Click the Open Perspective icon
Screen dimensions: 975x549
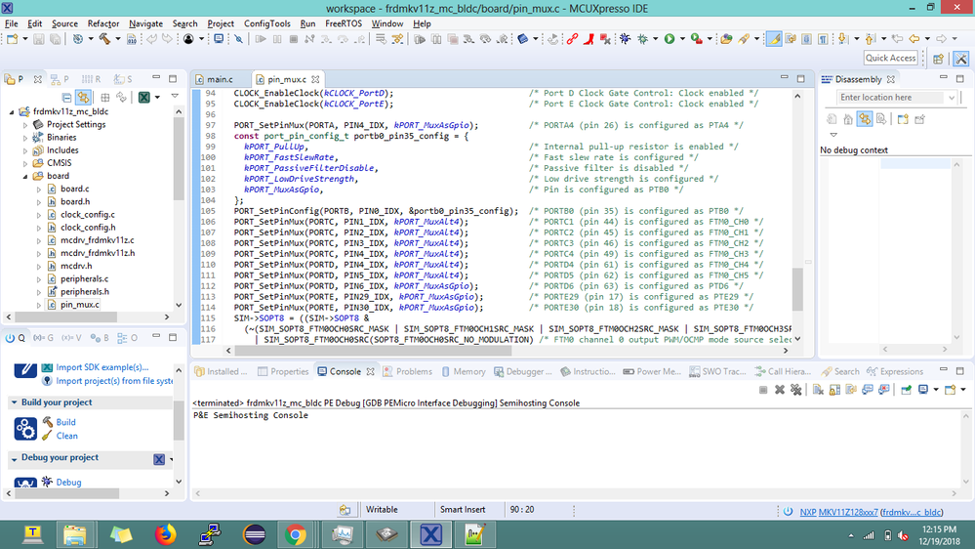938,59
